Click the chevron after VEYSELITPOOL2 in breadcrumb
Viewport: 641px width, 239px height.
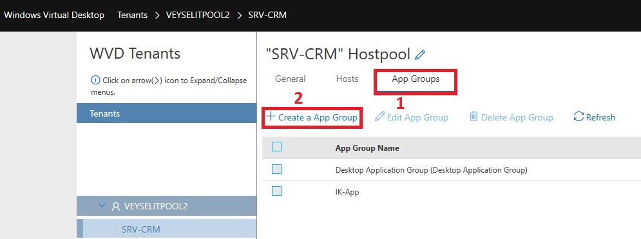click(239, 15)
